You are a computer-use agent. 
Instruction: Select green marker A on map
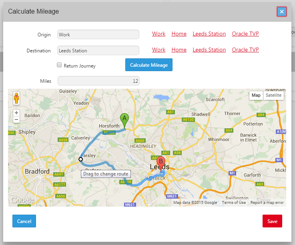(124, 121)
